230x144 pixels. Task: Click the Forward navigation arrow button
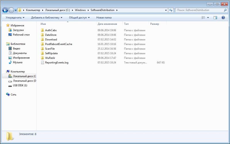[11, 10]
